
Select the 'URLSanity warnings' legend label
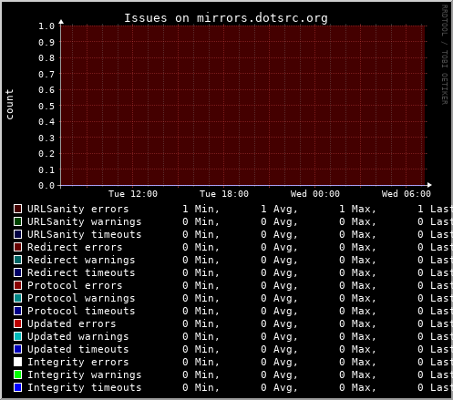pyautogui.click(x=85, y=221)
